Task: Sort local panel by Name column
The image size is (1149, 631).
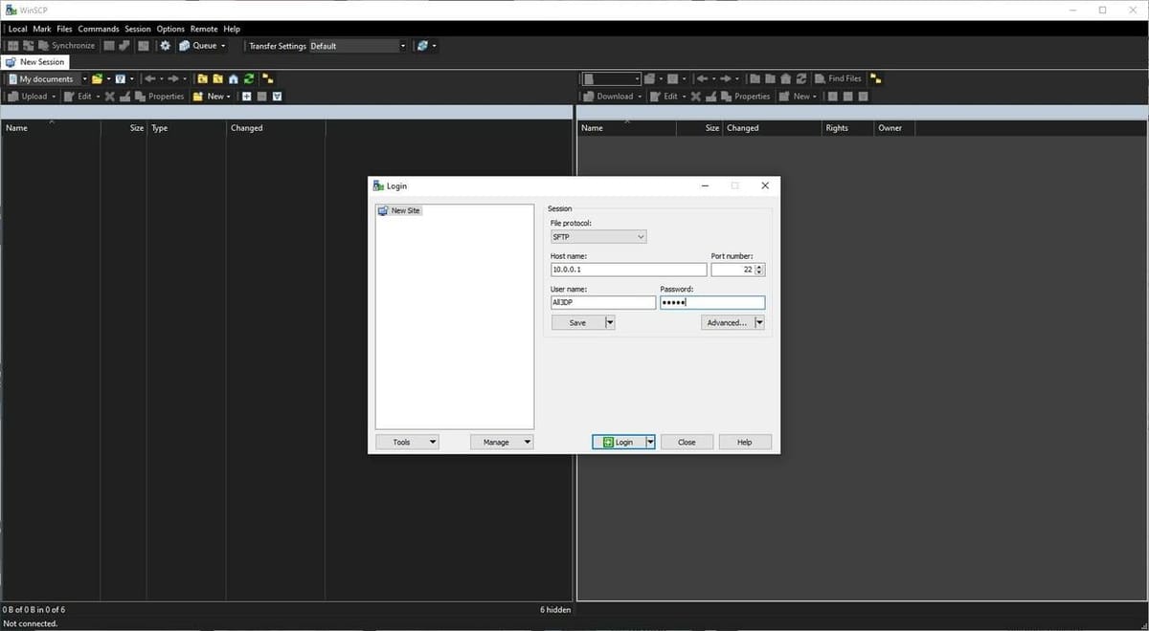Action: (51, 128)
